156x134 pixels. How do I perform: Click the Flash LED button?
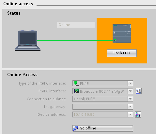pyautogui.click(x=122, y=53)
